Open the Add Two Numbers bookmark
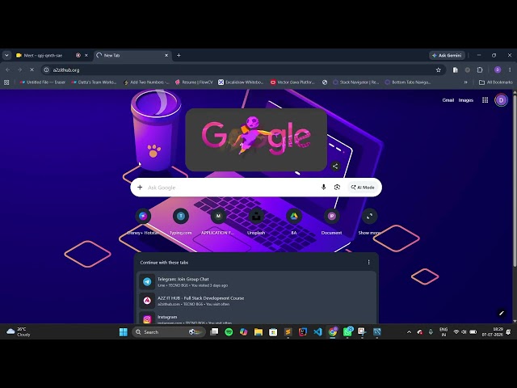The image size is (517, 388). [146, 82]
